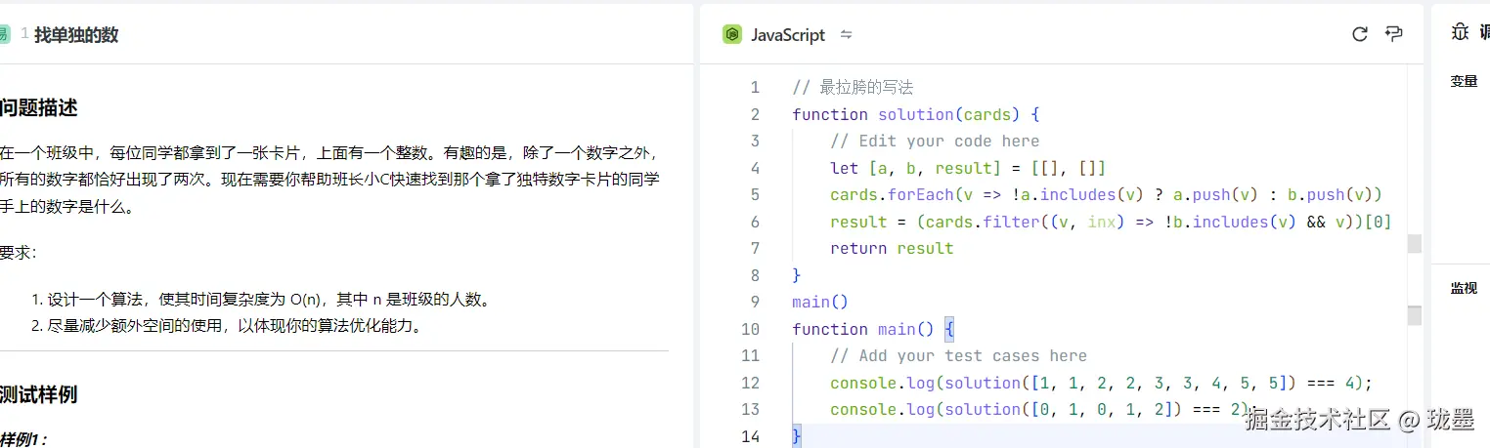Click the upper marker on editor scrollbar
Screen dimensions: 1490x448
(x=1414, y=243)
